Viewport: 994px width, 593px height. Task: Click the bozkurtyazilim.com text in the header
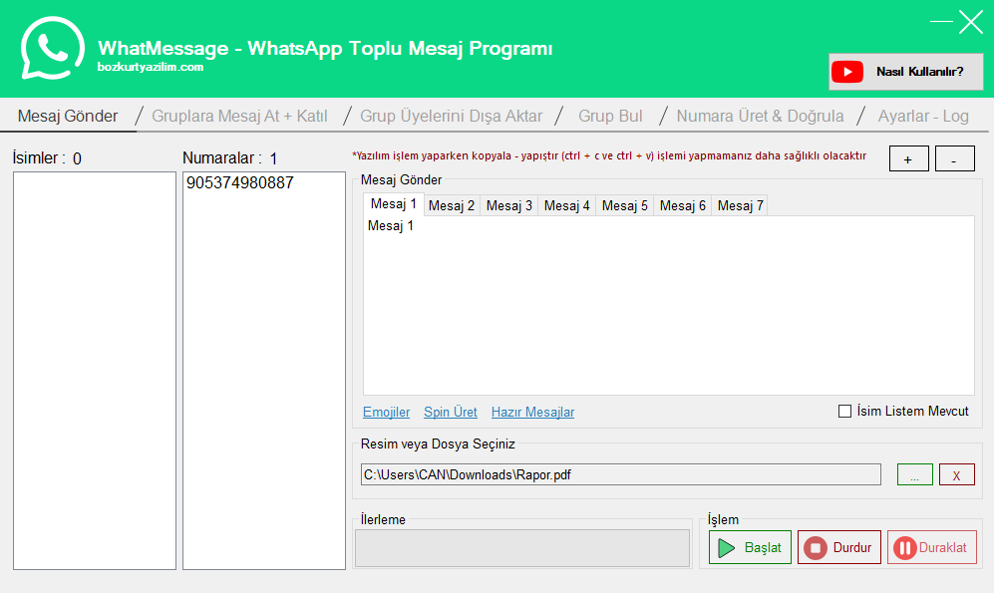click(x=151, y=67)
